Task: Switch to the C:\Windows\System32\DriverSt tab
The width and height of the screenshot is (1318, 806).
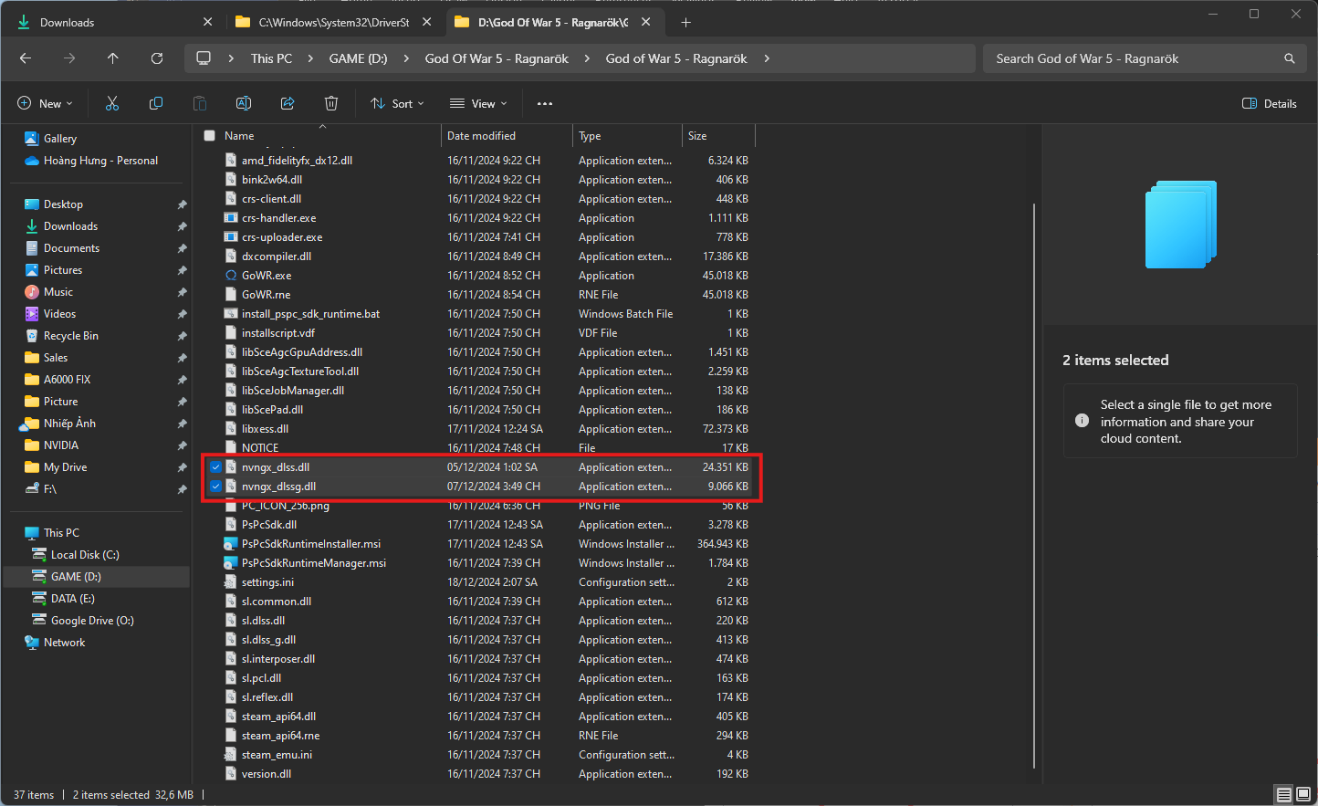Action: [334, 22]
